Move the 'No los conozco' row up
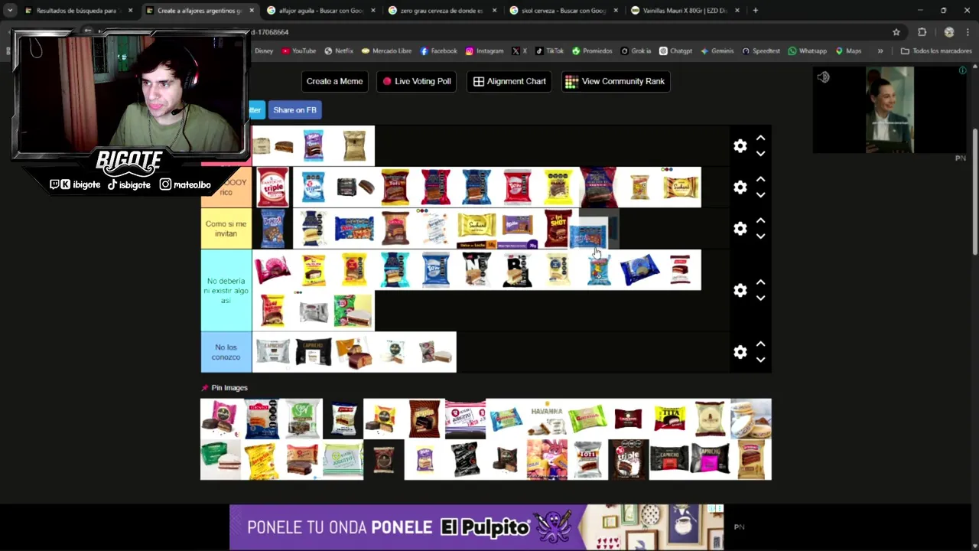Image resolution: width=979 pixels, height=551 pixels. pos(760,344)
